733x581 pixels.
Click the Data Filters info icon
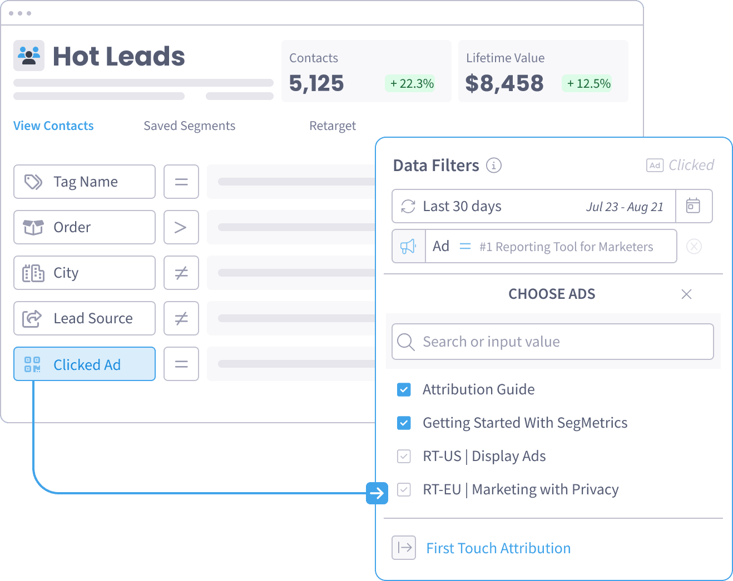point(493,166)
